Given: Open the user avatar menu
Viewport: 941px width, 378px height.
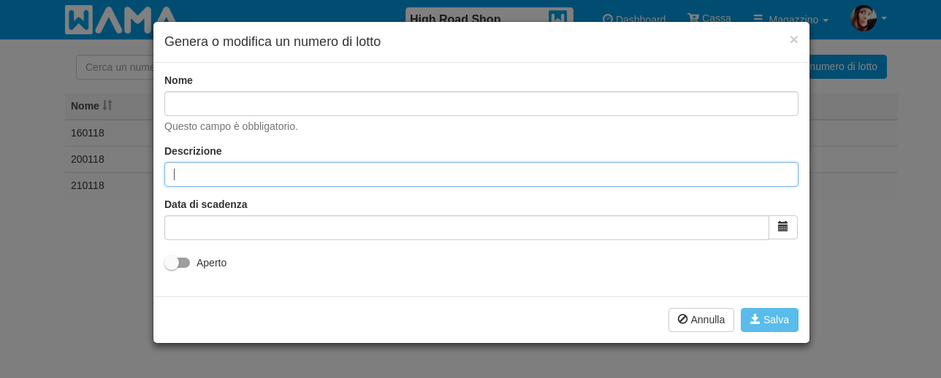Looking at the screenshot, I should pos(869,18).
